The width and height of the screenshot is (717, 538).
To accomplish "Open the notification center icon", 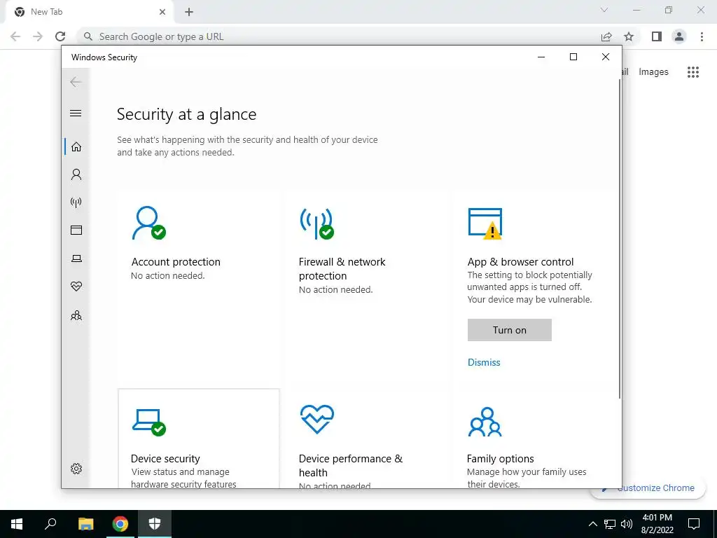I will click(x=694, y=524).
